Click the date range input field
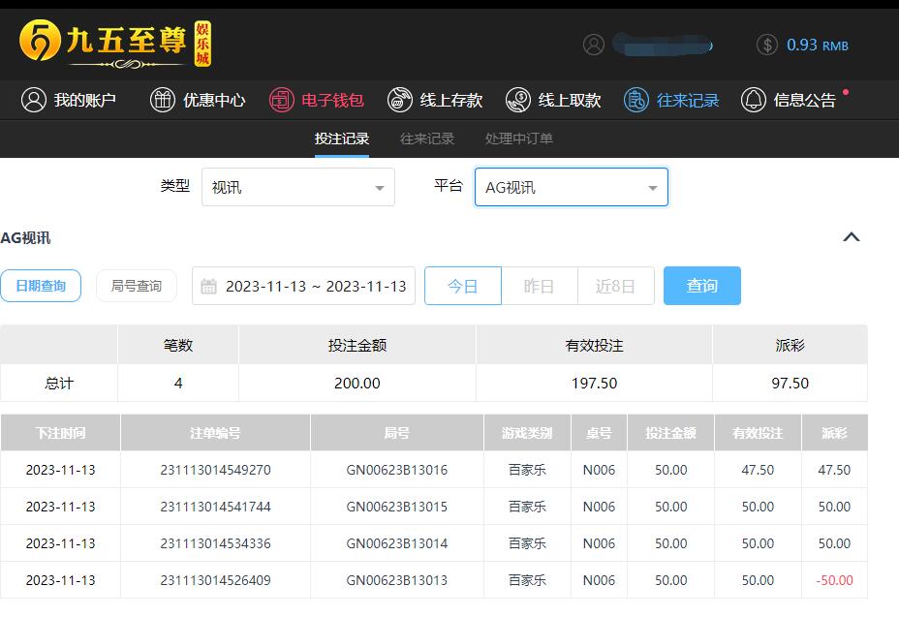This screenshot has width=899, height=617. [303, 286]
